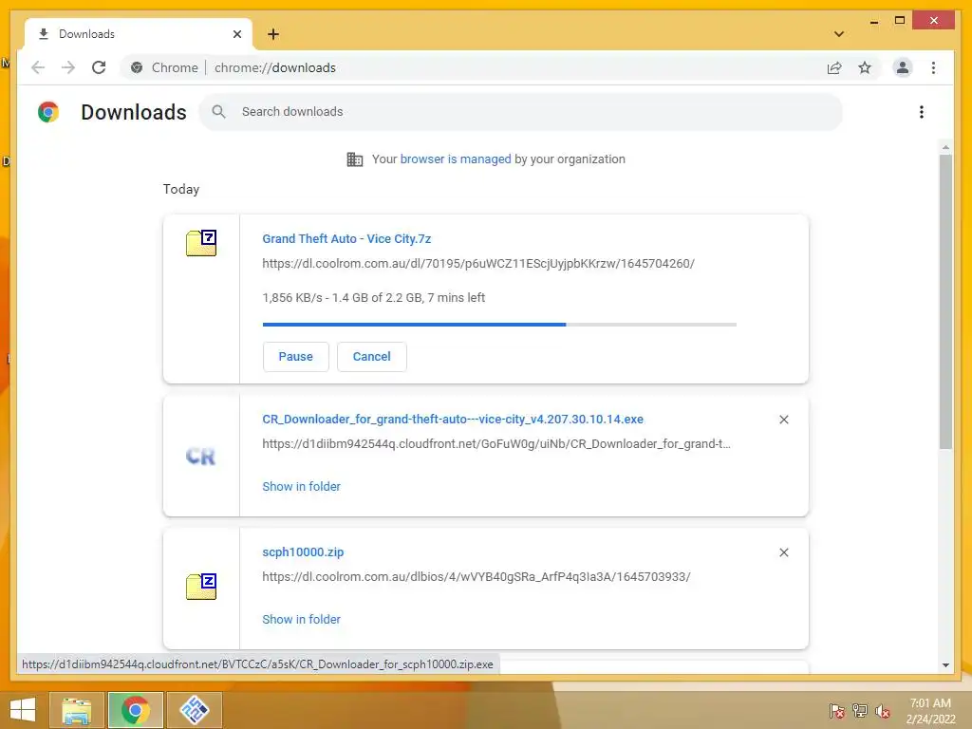Close the Downloads tab
The height and width of the screenshot is (729, 972).
236,34
